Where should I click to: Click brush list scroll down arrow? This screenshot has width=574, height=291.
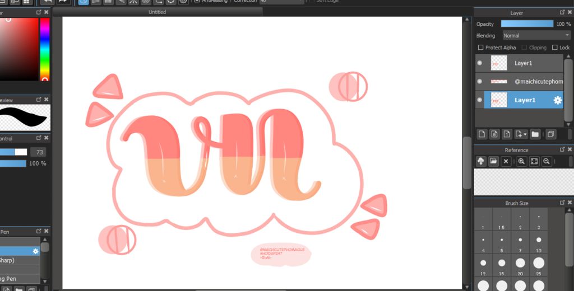coord(45,281)
